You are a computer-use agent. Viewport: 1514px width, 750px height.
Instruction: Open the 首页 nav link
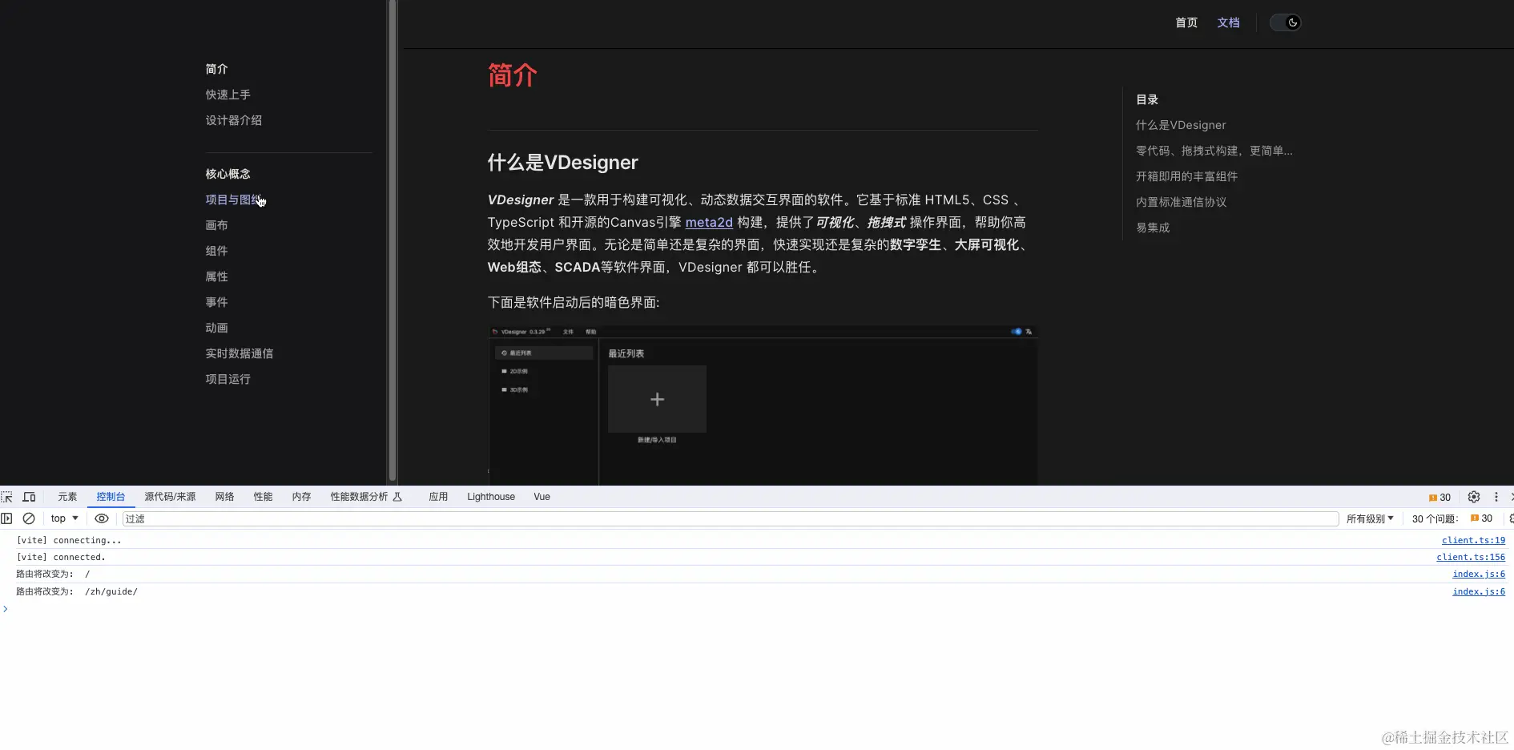(1186, 22)
